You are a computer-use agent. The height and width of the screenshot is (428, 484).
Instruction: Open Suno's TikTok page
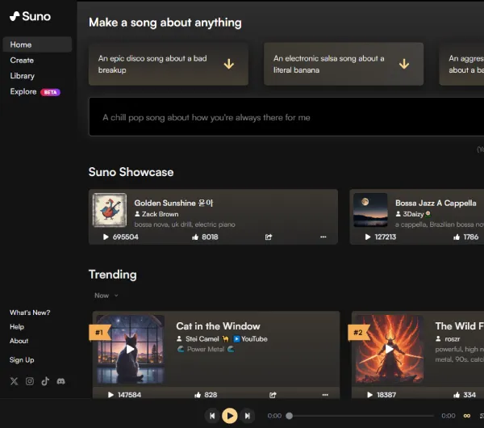(x=45, y=381)
